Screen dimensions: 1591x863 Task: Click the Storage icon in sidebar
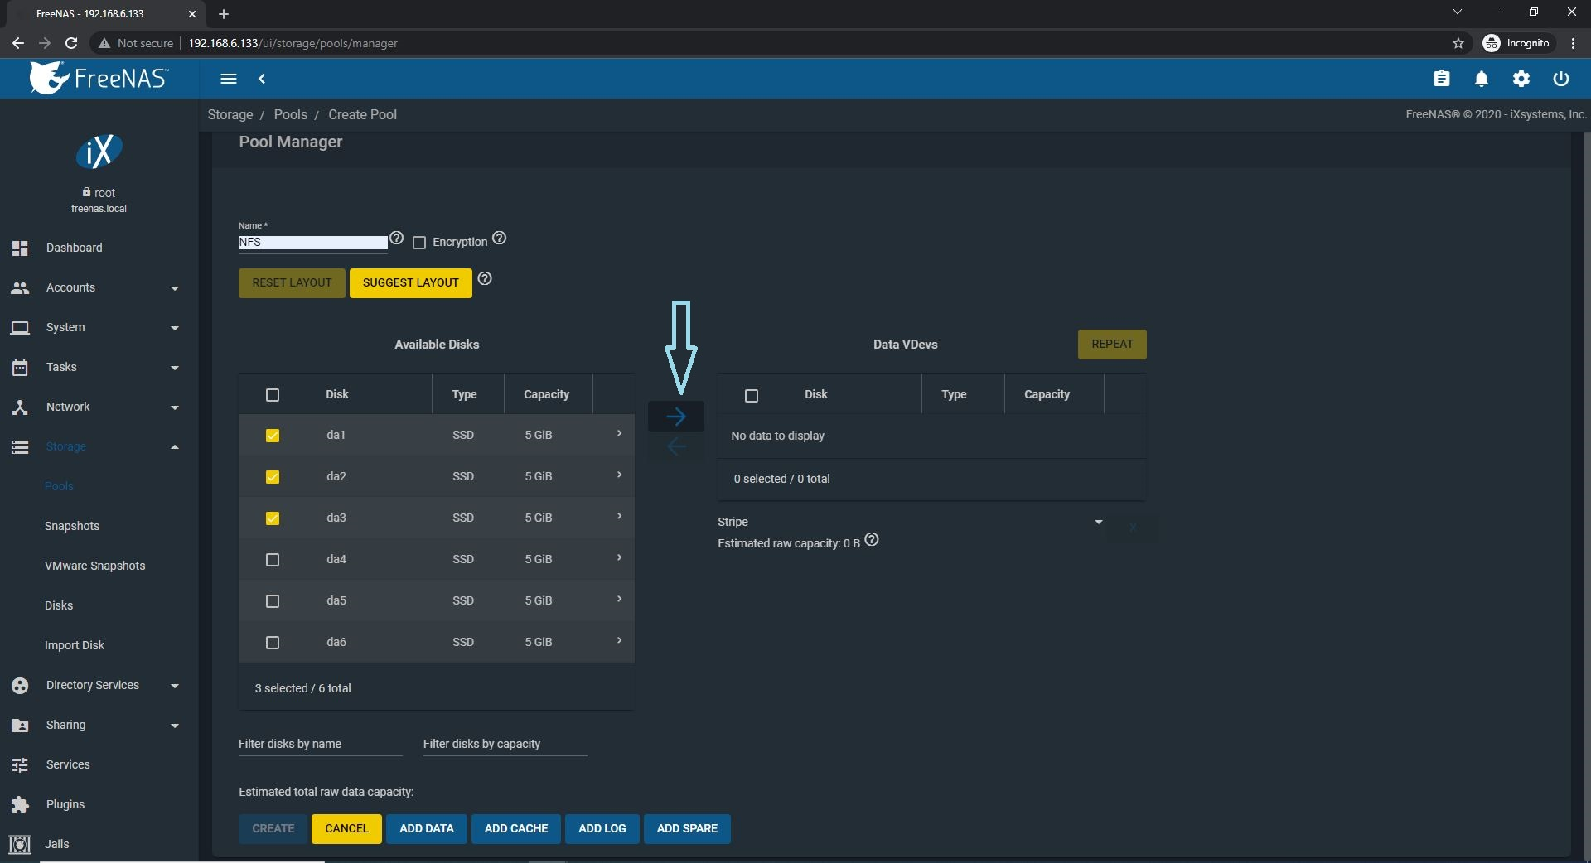click(20, 446)
